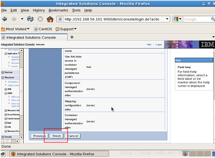Click the browser Forward arrow
The image size is (215, 158).
point(14,19)
